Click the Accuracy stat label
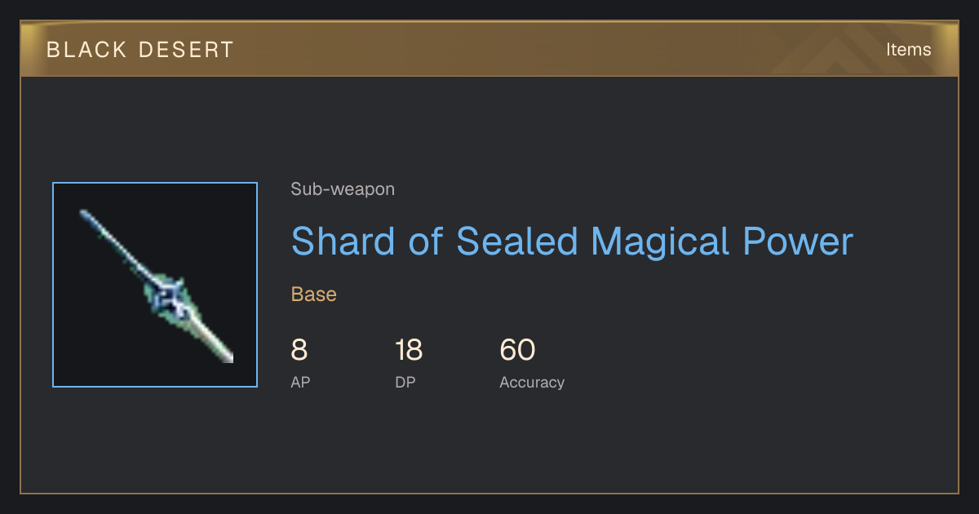The image size is (979, 514). point(532,382)
